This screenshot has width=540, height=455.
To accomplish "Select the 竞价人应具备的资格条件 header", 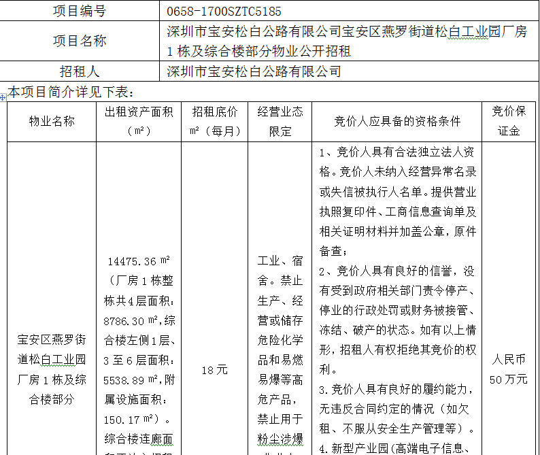I will 397,121.
